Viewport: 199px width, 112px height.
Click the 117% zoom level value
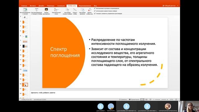171,100
